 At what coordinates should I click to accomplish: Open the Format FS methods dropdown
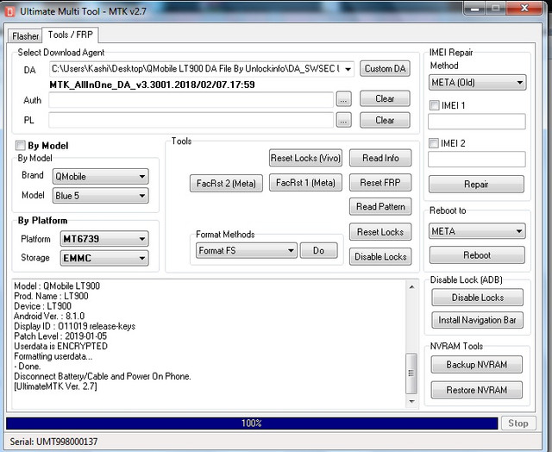pos(247,251)
